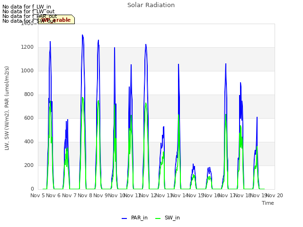The width and height of the screenshot is (303, 227).
Task: Click the 1200 y-axis tick label
Action: [x=27, y=47]
